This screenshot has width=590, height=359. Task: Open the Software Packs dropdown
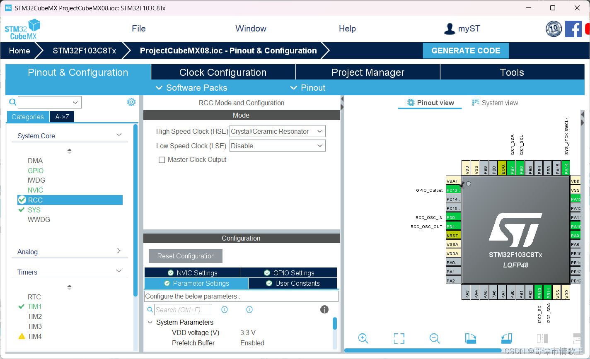click(191, 88)
